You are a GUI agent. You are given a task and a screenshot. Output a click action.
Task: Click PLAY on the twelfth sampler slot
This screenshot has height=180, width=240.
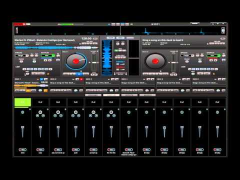217,102
